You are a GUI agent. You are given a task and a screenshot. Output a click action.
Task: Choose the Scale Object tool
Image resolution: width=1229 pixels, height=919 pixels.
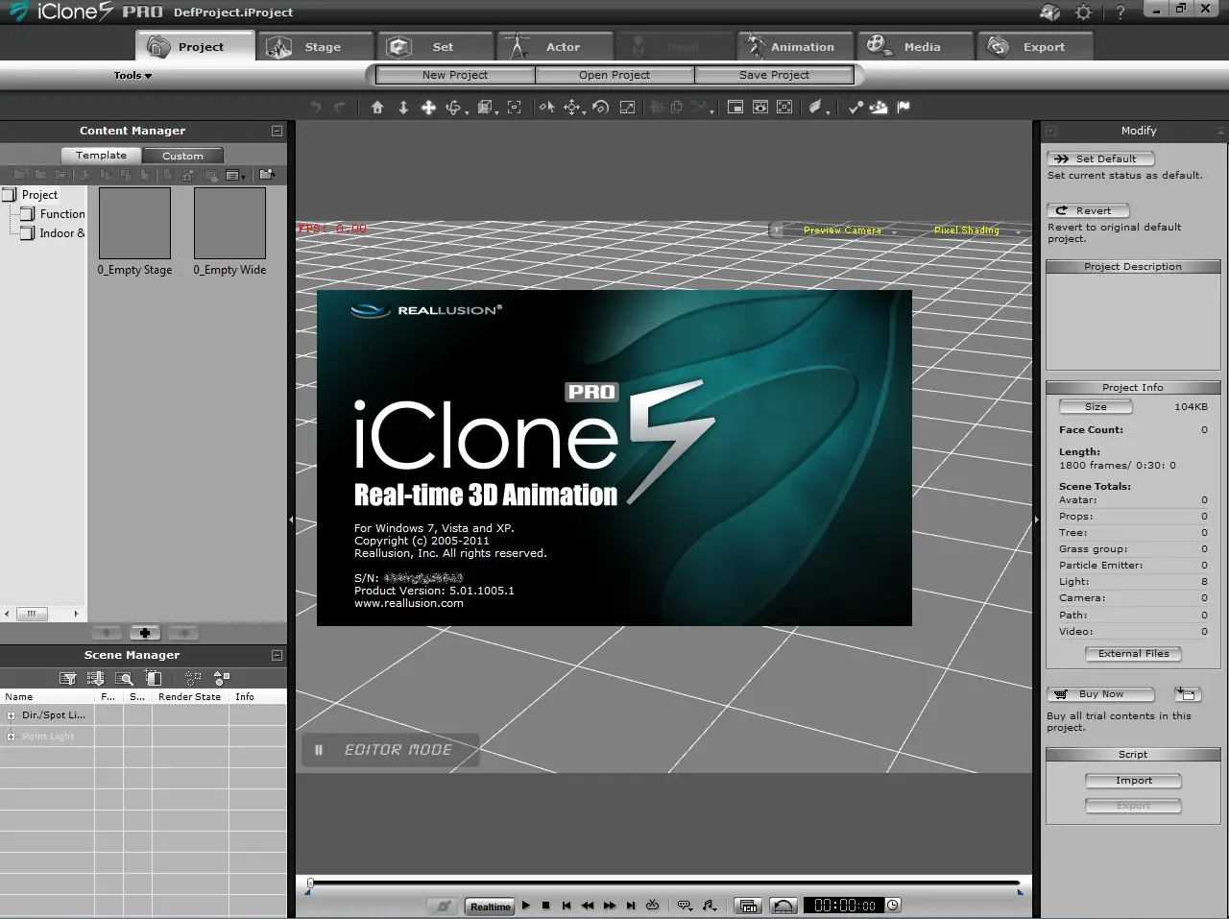click(627, 108)
